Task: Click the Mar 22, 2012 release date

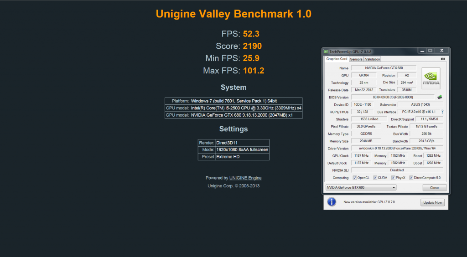Action: point(363,90)
